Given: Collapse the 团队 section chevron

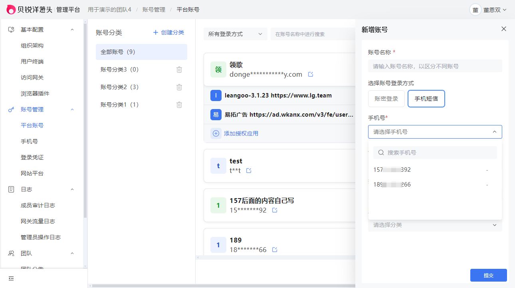Looking at the screenshot, I should (x=72, y=253).
